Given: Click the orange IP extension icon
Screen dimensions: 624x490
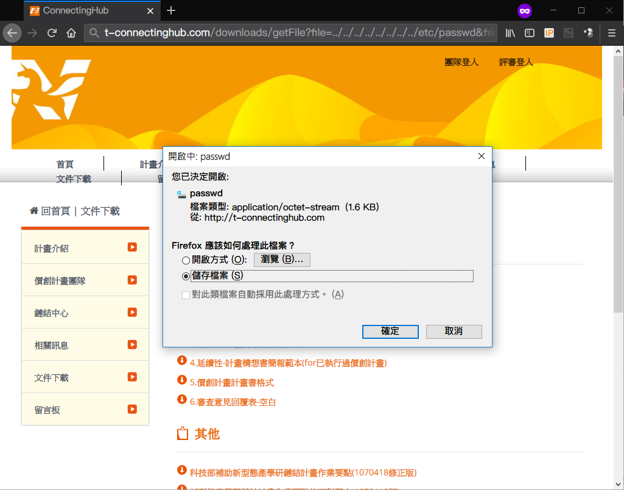Looking at the screenshot, I should coord(549,33).
